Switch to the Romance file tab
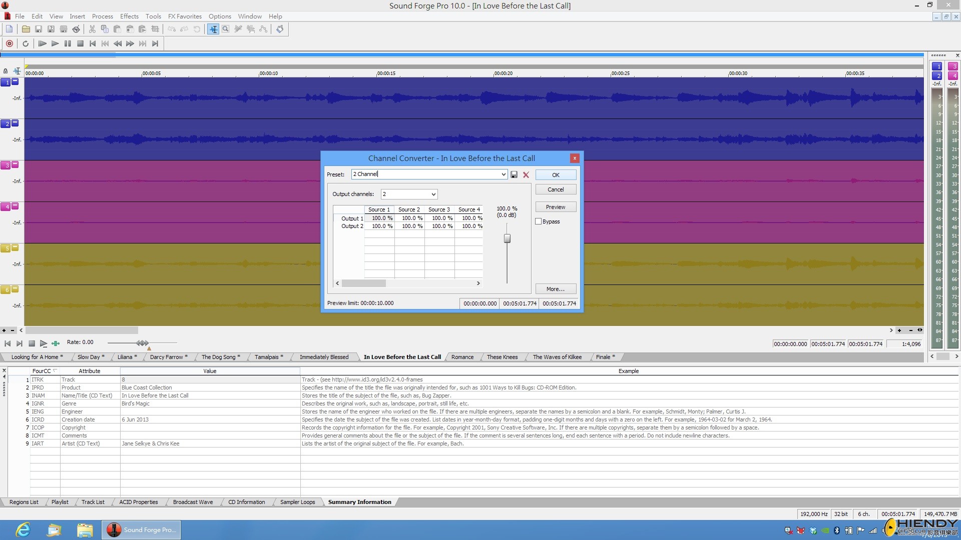 tap(462, 357)
